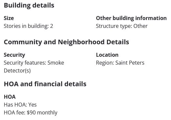The width and height of the screenshot is (171, 120).
Task: Click the Building details heading
Action: tap(29, 6)
